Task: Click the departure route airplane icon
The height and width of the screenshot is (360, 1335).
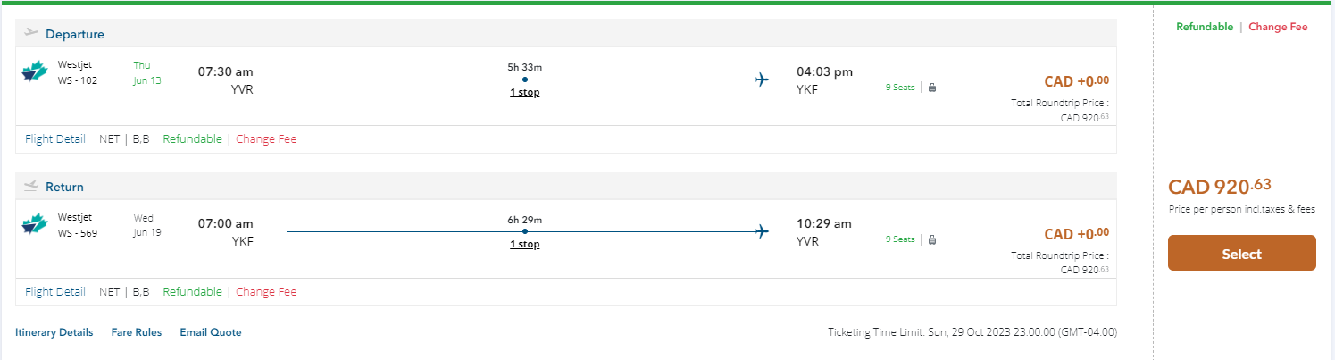Action: [x=762, y=80]
